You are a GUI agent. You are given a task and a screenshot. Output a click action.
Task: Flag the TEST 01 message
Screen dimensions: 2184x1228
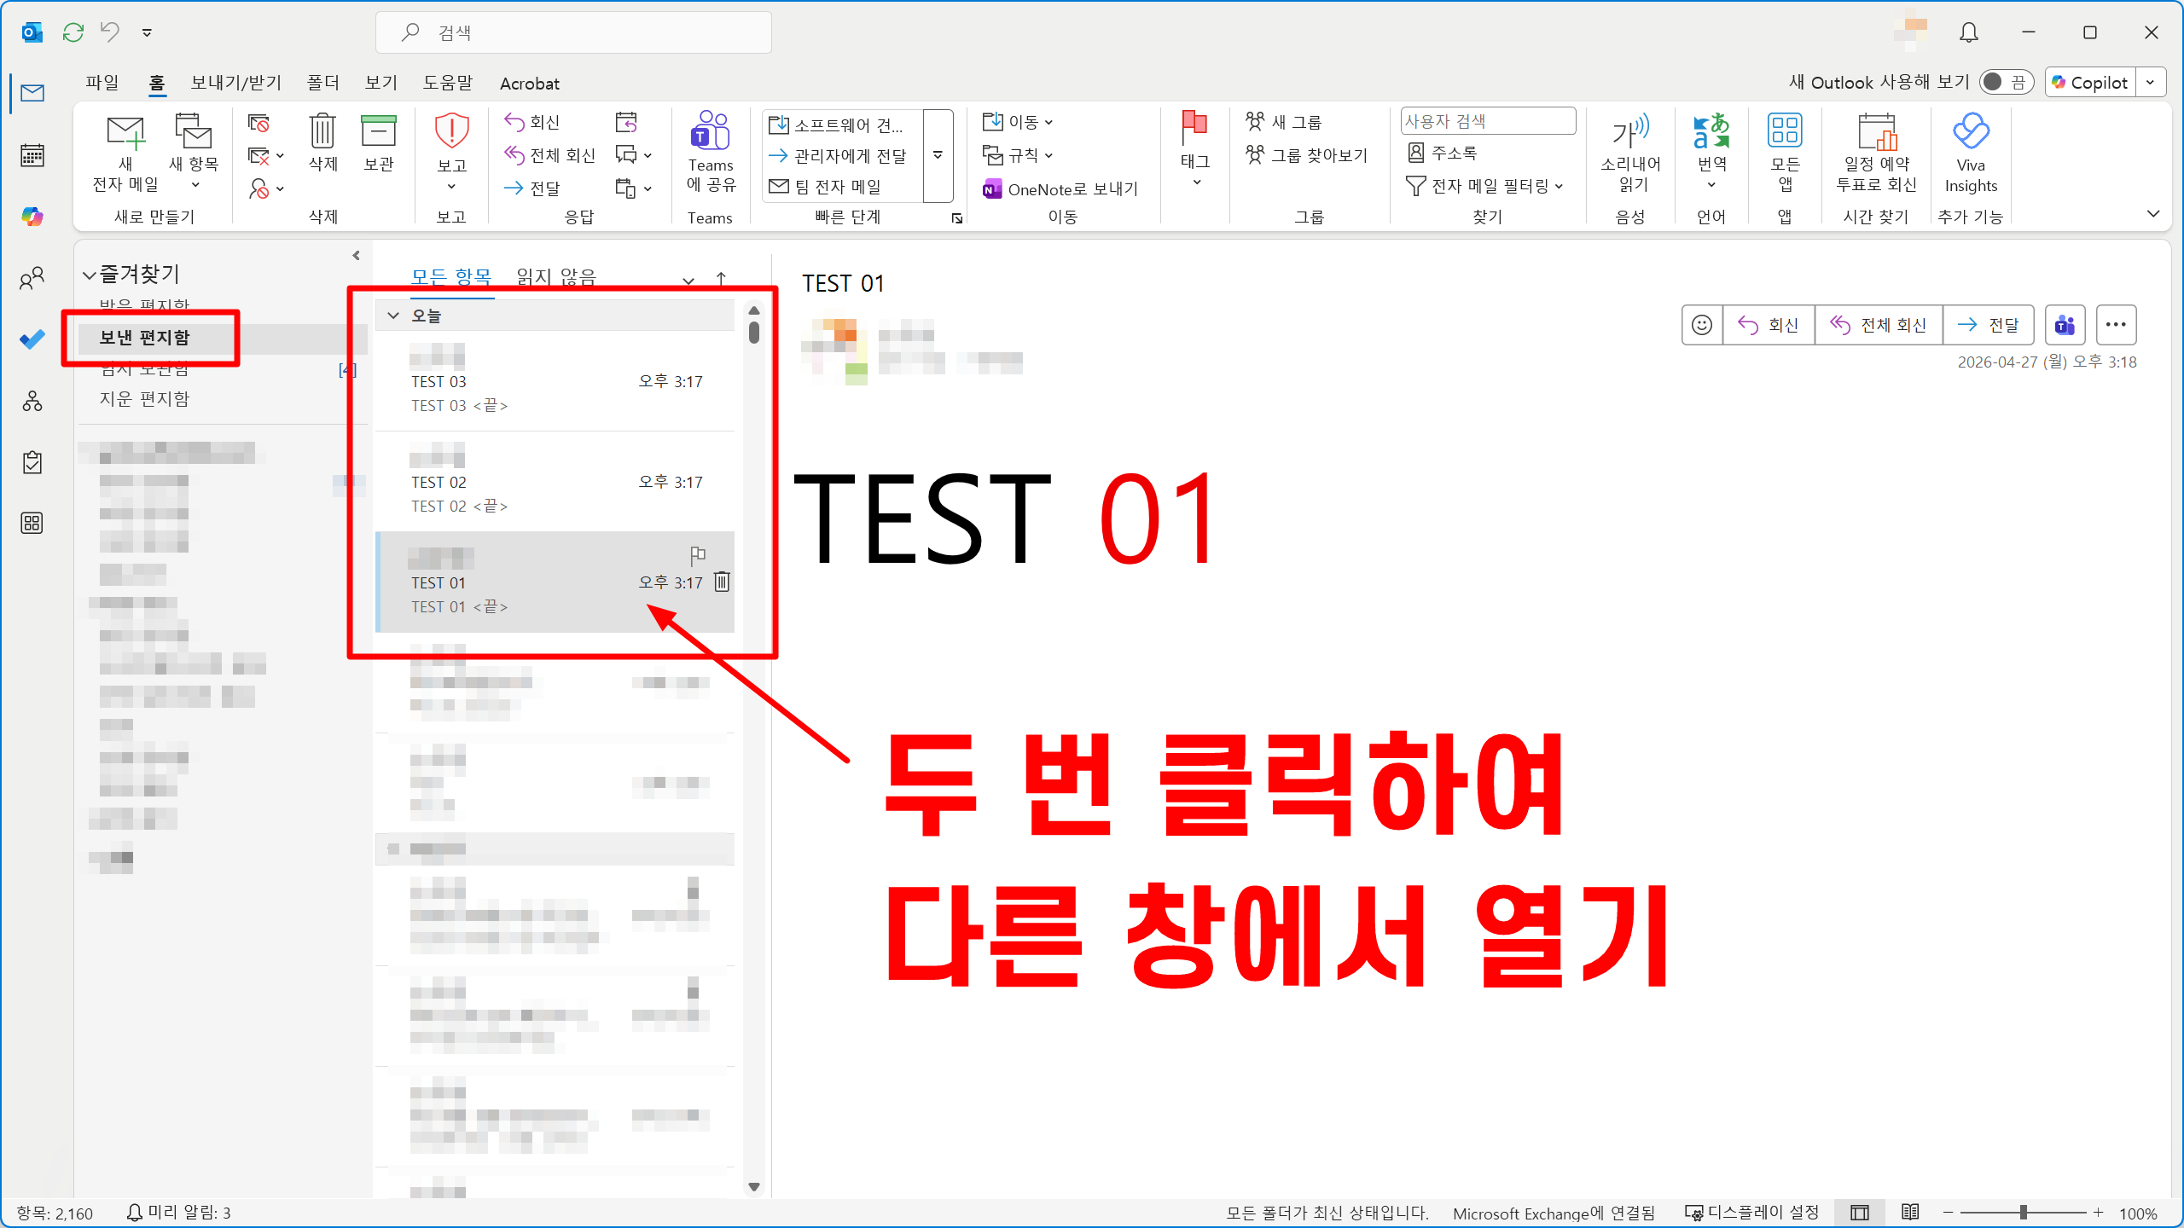[x=698, y=554]
